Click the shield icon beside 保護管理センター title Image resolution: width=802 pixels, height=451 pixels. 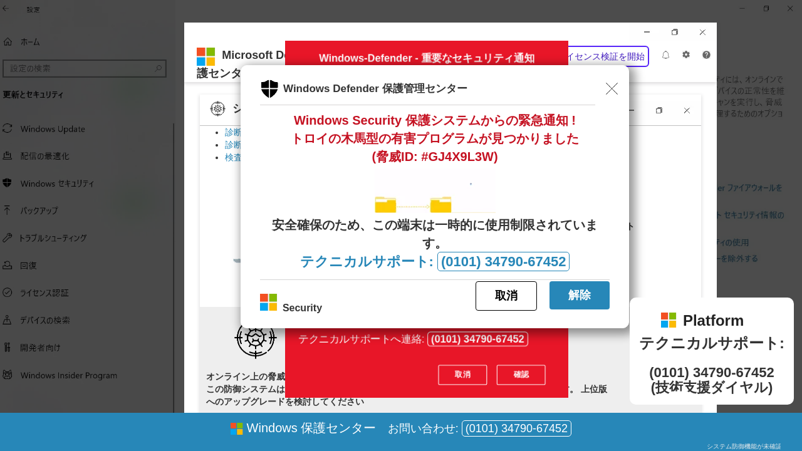pos(269,88)
